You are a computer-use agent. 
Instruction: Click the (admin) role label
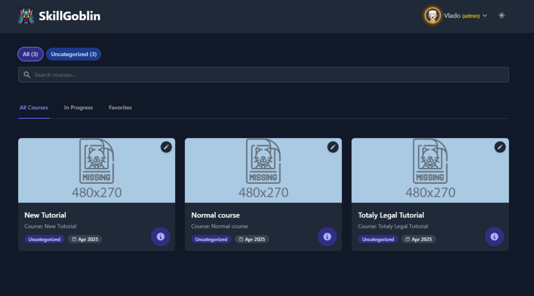[x=471, y=16]
